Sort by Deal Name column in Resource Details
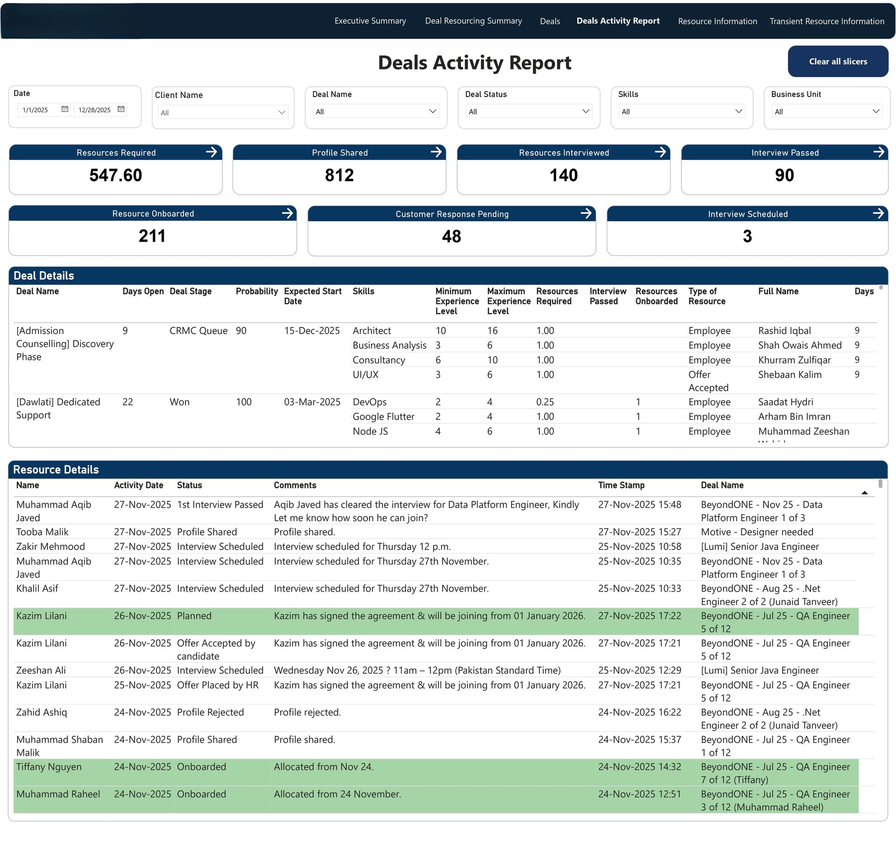 click(722, 485)
